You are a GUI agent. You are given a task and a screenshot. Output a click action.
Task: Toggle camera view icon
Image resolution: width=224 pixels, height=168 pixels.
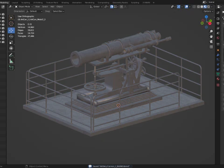(x=211, y=42)
